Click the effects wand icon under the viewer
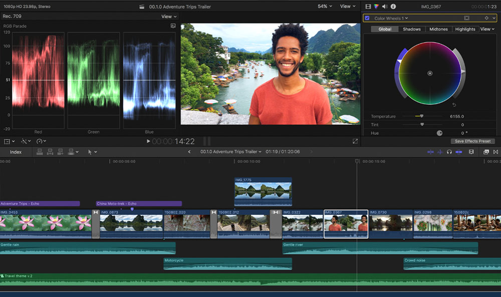This screenshot has width=501, height=297. 25,141
